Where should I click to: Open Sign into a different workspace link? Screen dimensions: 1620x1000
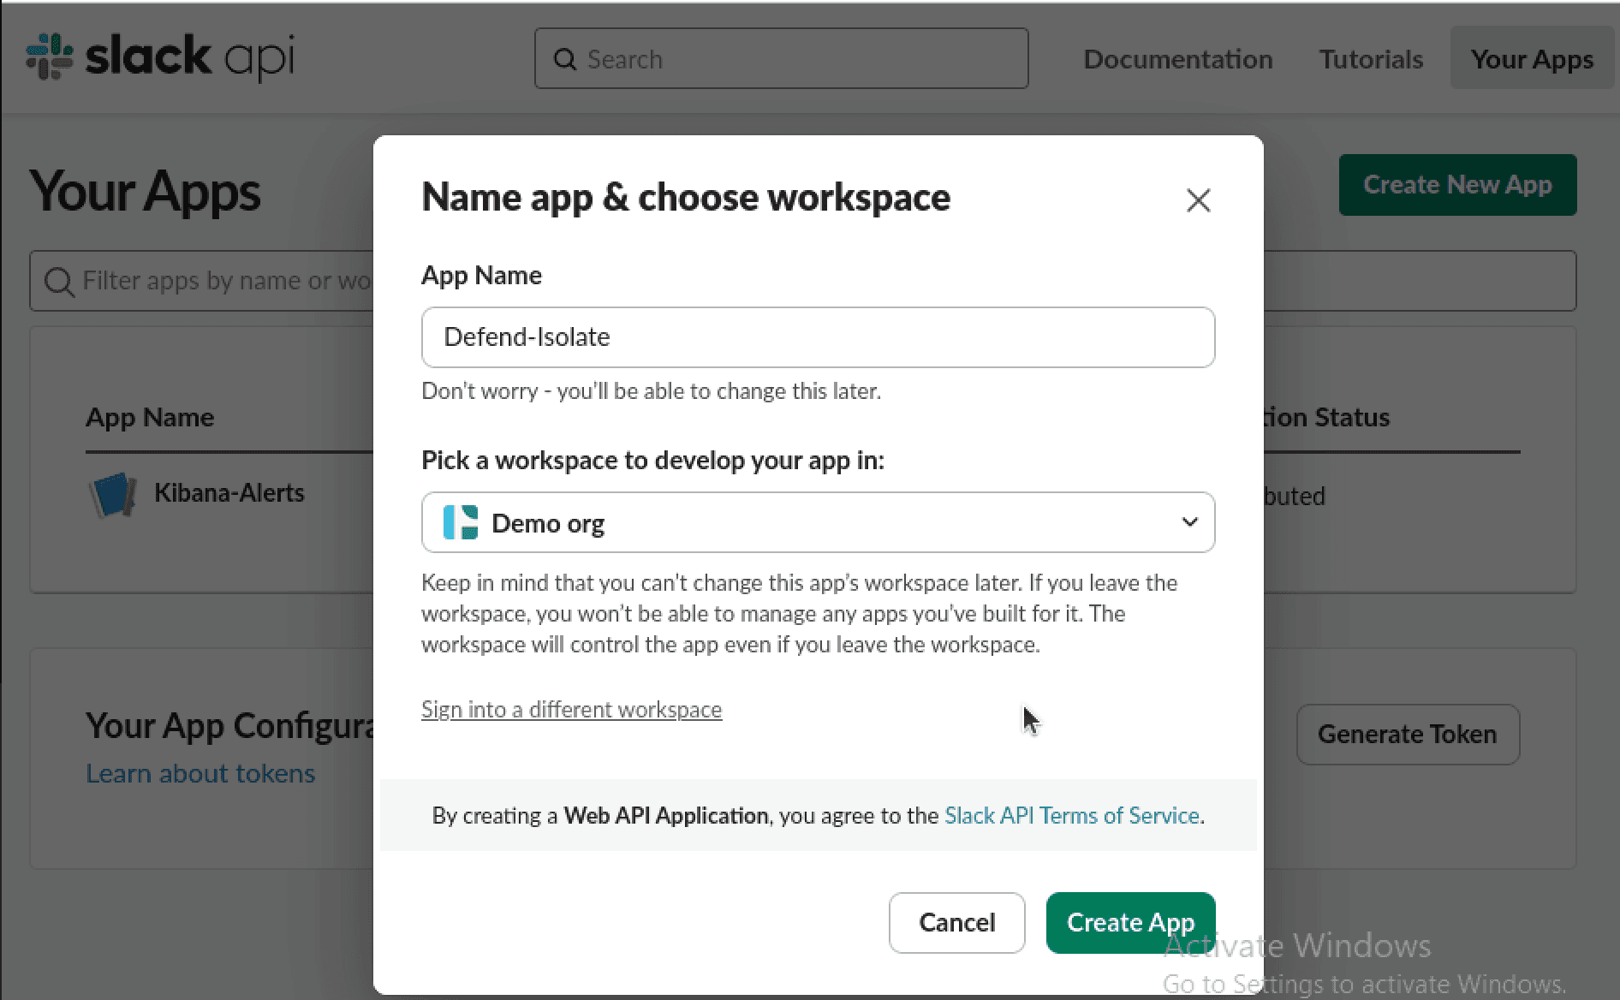pyautogui.click(x=571, y=710)
